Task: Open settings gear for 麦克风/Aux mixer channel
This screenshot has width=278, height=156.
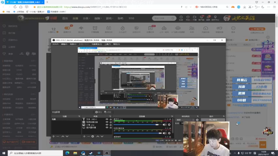Action: tap(169, 125)
